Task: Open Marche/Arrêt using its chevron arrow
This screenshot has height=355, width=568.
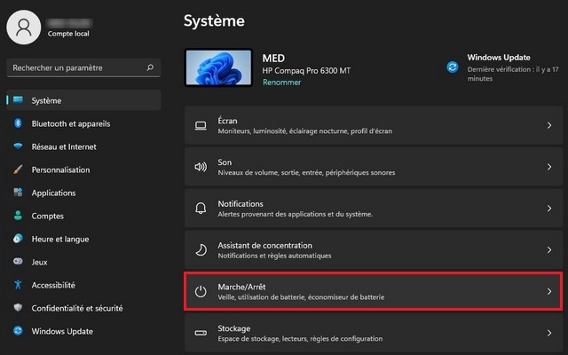Action: 548,291
